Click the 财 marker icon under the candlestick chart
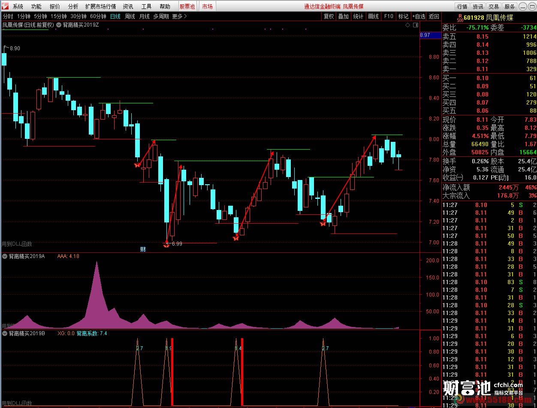 143,249
